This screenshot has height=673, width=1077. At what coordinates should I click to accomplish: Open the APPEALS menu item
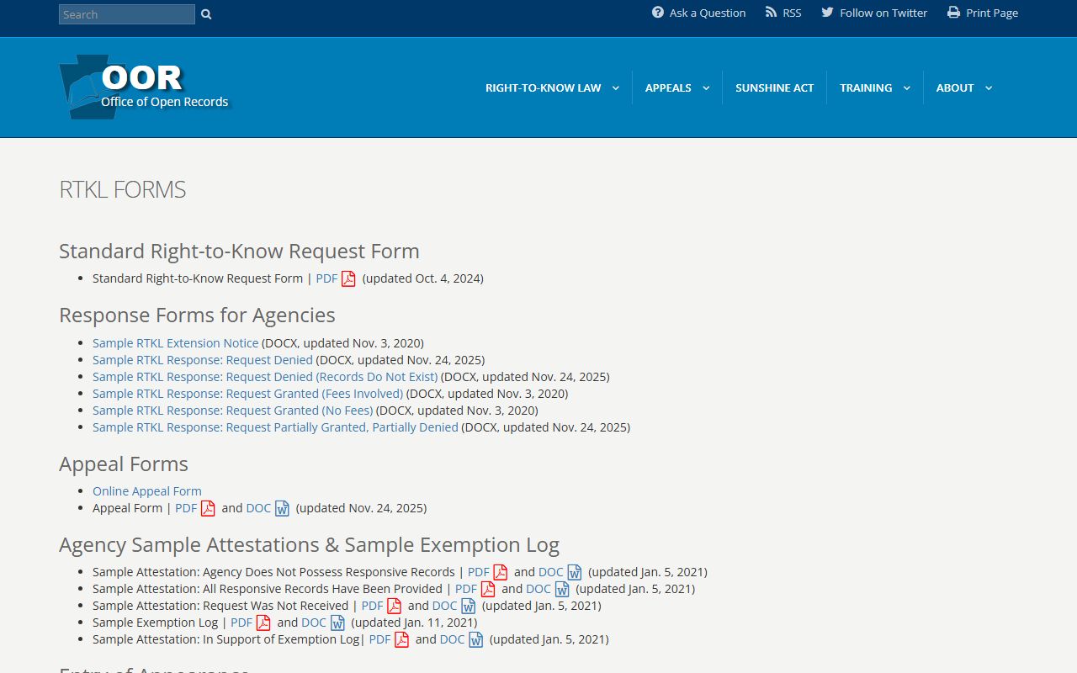click(668, 87)
